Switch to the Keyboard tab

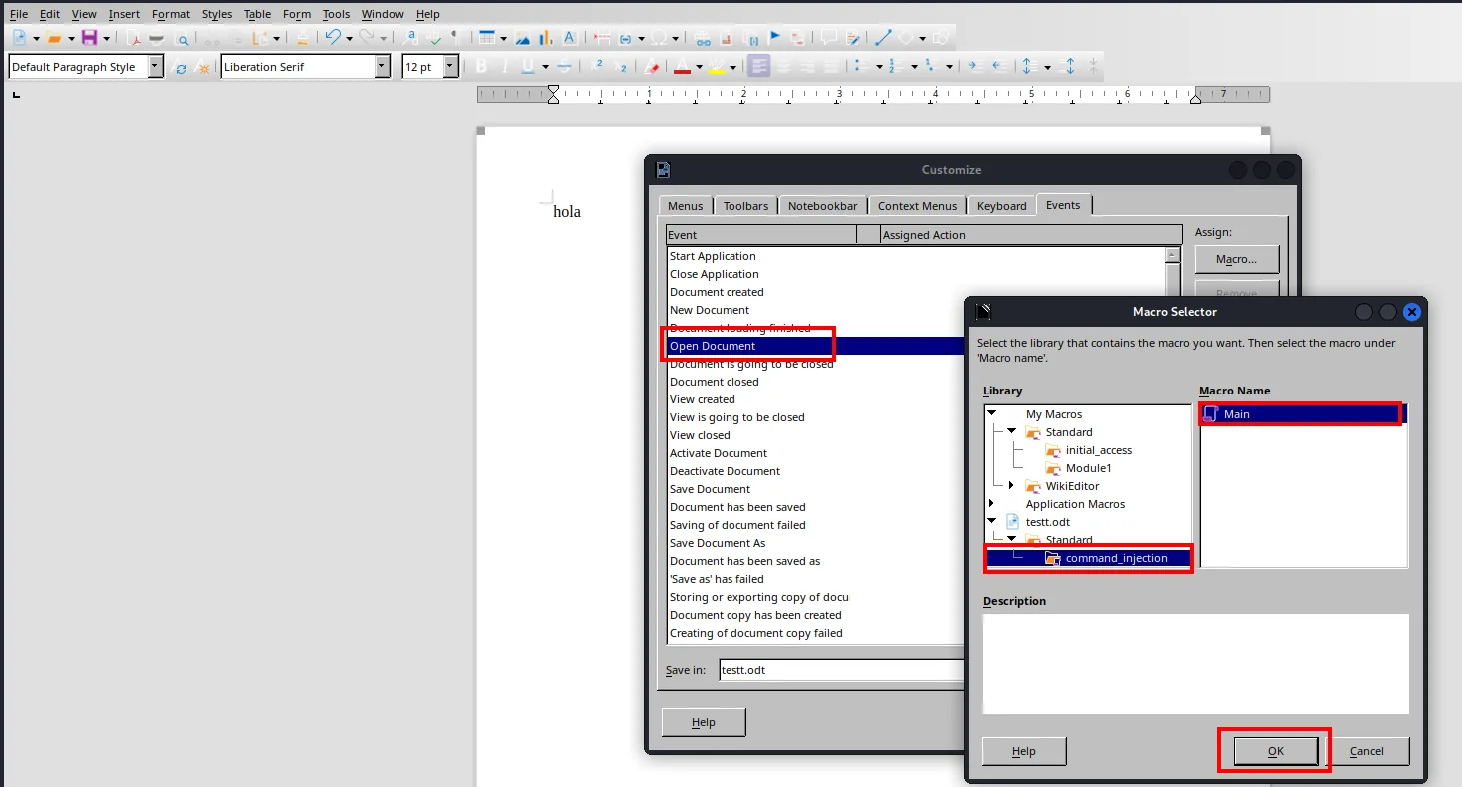[x=1001, y=205]
